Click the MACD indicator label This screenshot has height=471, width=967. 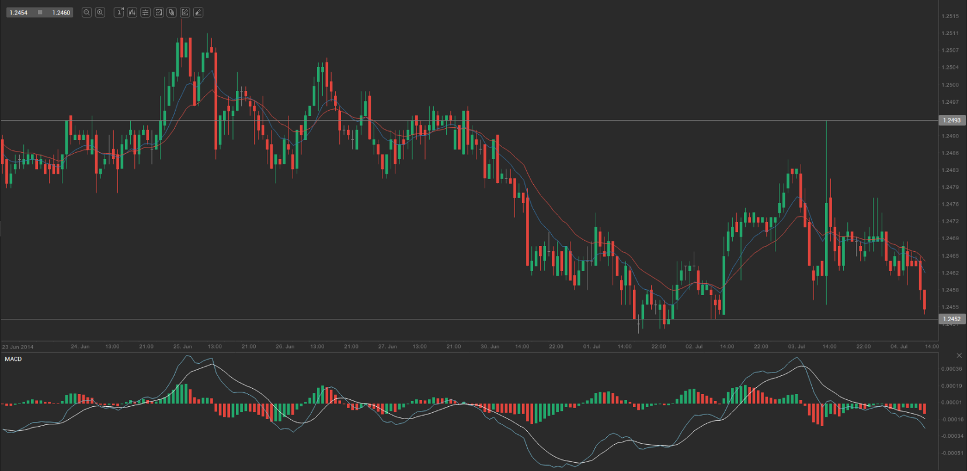click(13, 359)
